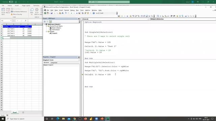Click View Object icon in Project panel
This screenshot has width=216, height=121.
coord(47,22)
